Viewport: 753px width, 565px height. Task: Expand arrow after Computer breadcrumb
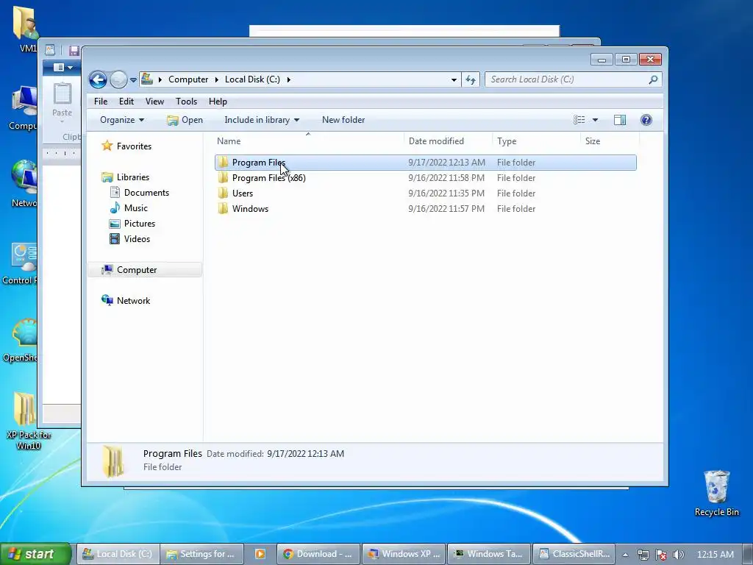pos(217,79)
